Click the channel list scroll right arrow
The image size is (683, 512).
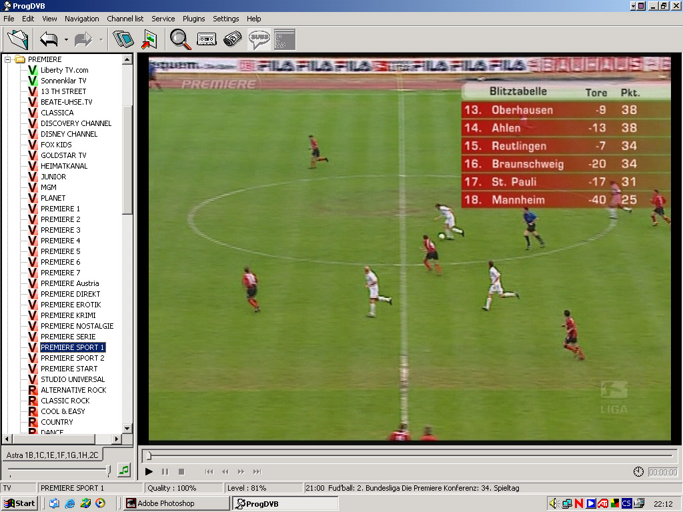116,439
